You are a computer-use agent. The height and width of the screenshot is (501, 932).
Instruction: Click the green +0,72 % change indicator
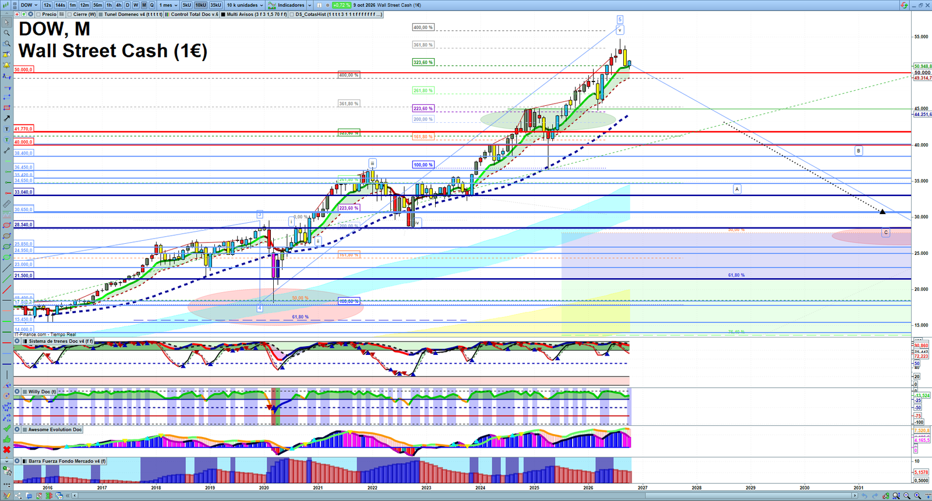pos(341,5)
